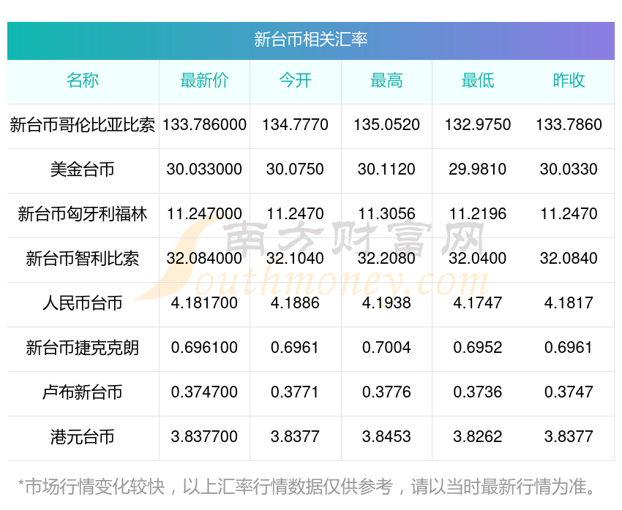Click row name 美金台币
The image size is (622, 510).
tap(83, 170)
